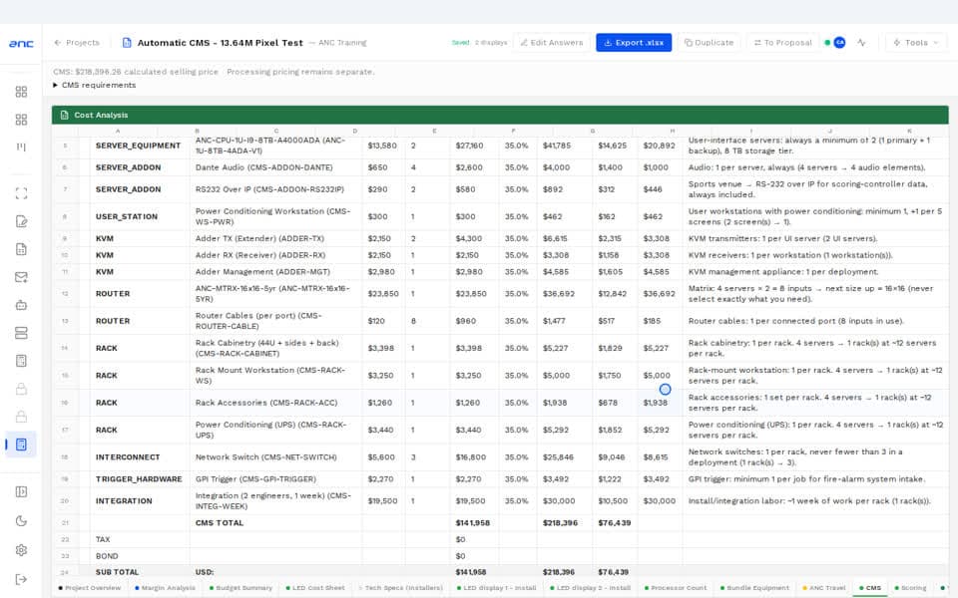Viewport: 958px width, 598px height.
Task: Go back to Projects
Action: (x=77, y=43)
